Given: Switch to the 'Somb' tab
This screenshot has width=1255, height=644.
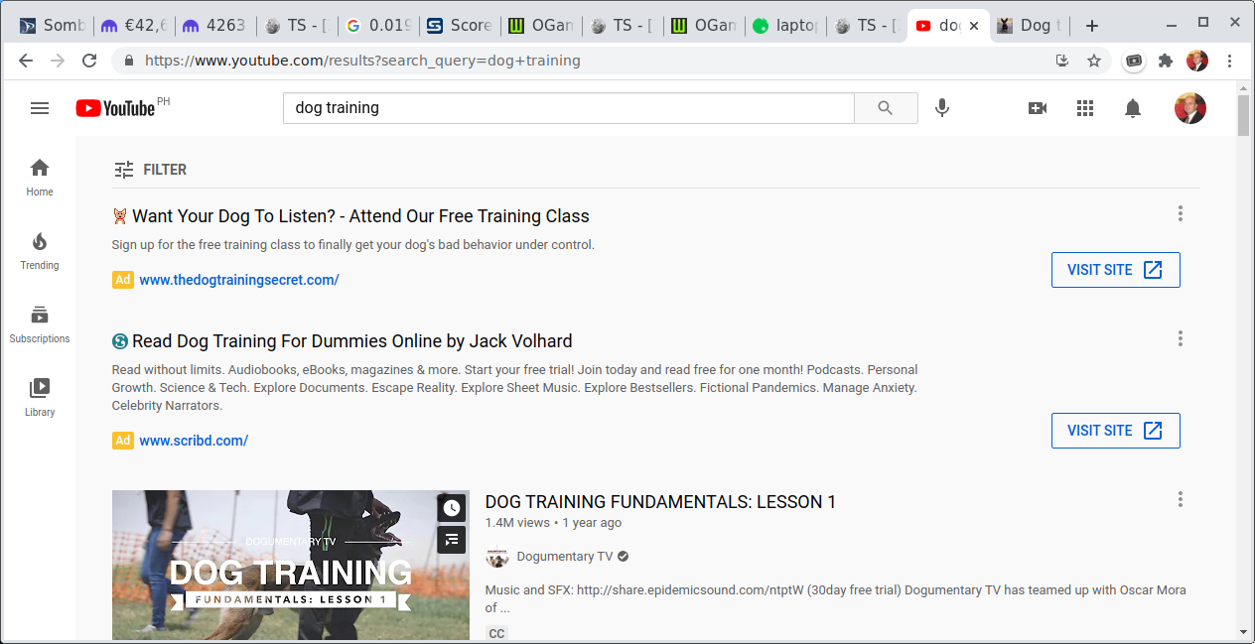Looking at the screenshot, I should point(54,26).
